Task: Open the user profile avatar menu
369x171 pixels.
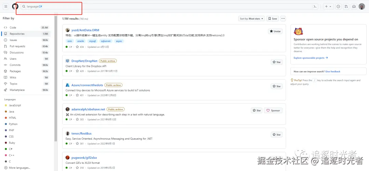Action: point(362,6)
